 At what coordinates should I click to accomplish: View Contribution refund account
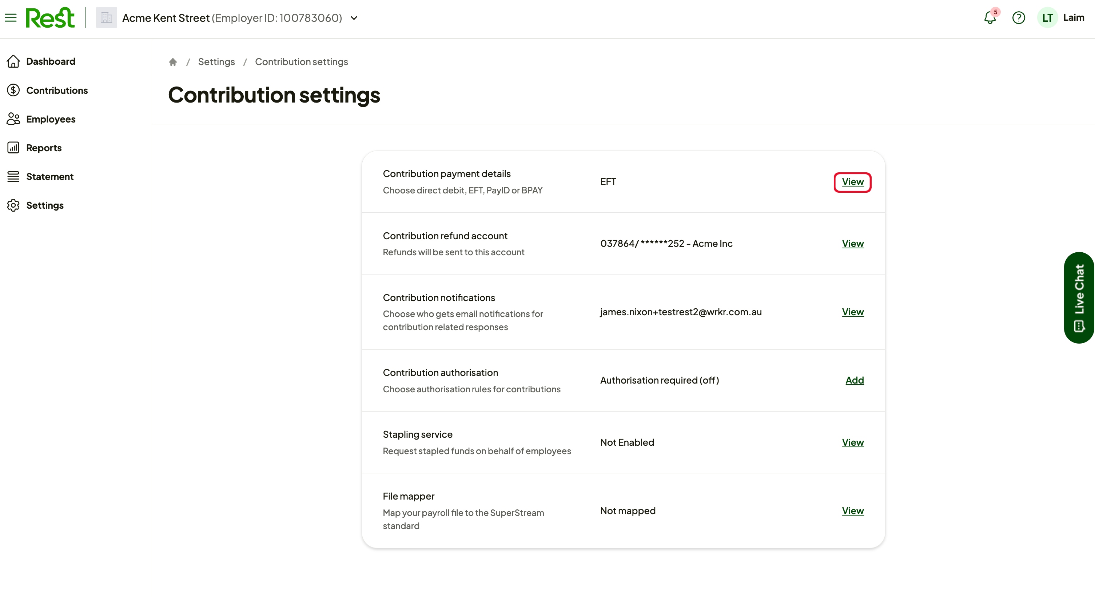853,244
